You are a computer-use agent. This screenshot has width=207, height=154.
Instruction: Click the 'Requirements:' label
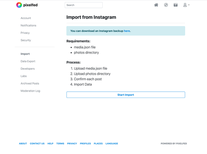78,41
